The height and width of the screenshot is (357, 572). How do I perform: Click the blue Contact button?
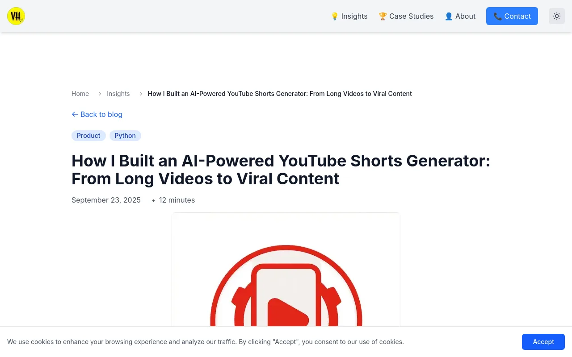(512, 16)
